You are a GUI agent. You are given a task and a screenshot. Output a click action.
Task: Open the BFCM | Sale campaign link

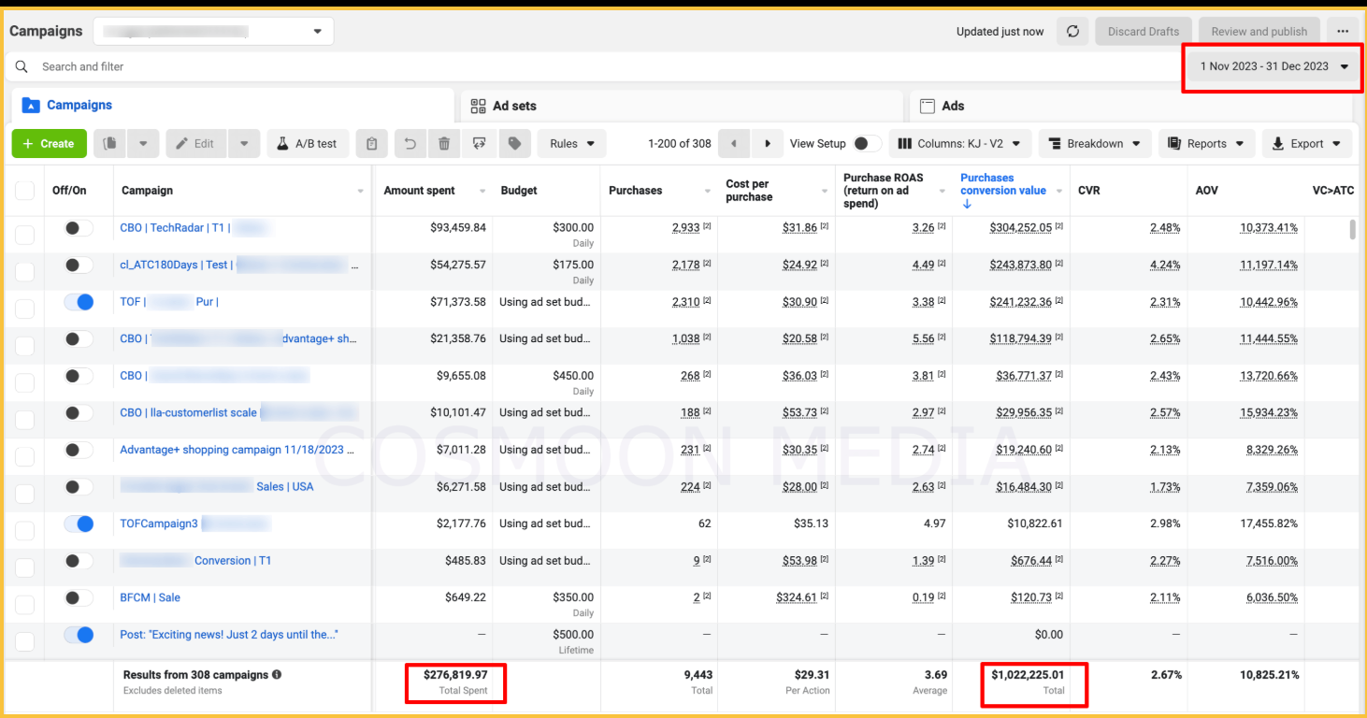150,596
